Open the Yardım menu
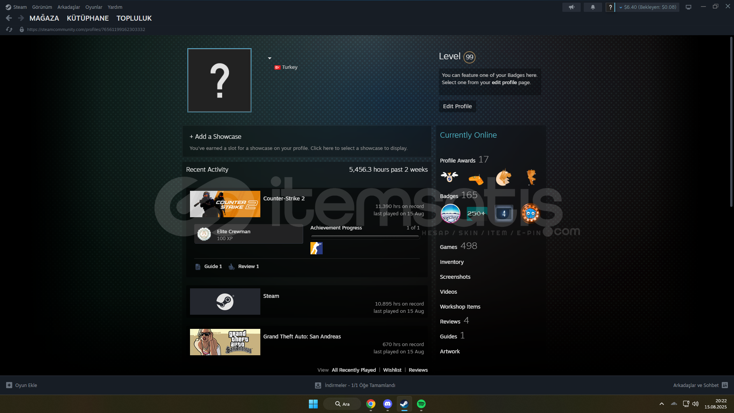This screenshot has height=413, width=734. coord(115,7)
